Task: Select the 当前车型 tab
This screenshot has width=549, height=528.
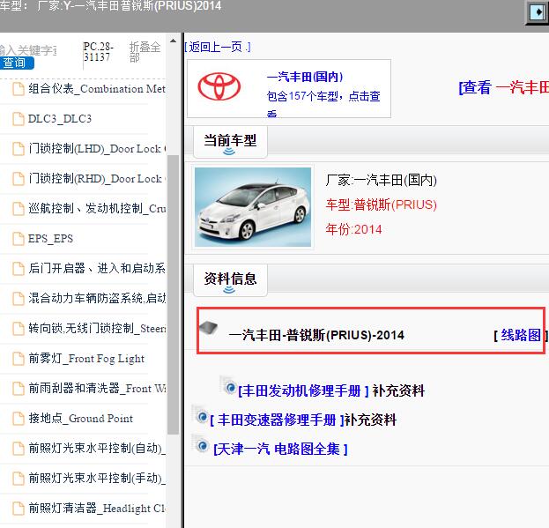Action: [x=230, y=141]
